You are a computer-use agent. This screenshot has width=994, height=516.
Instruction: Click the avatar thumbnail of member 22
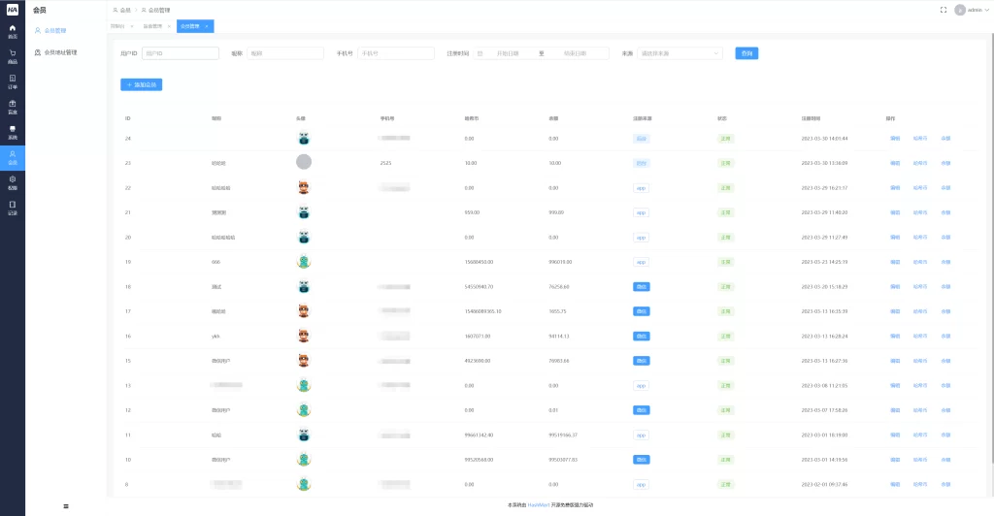click(304, 187)
